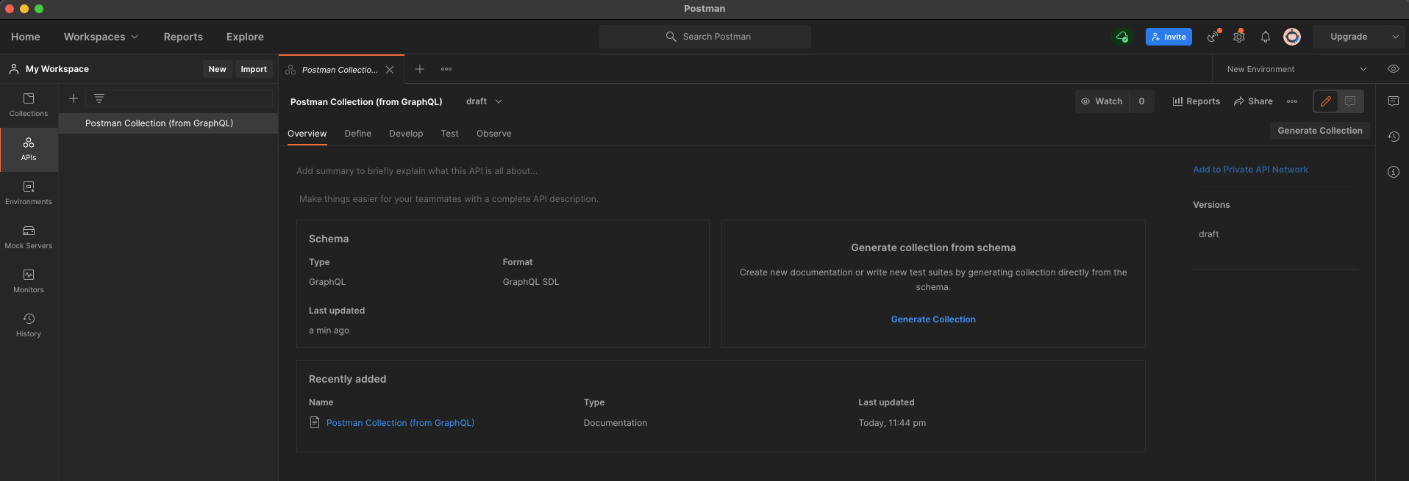Open the comments pane icon
The image size is (1409, 481).
click(1394, 101)
